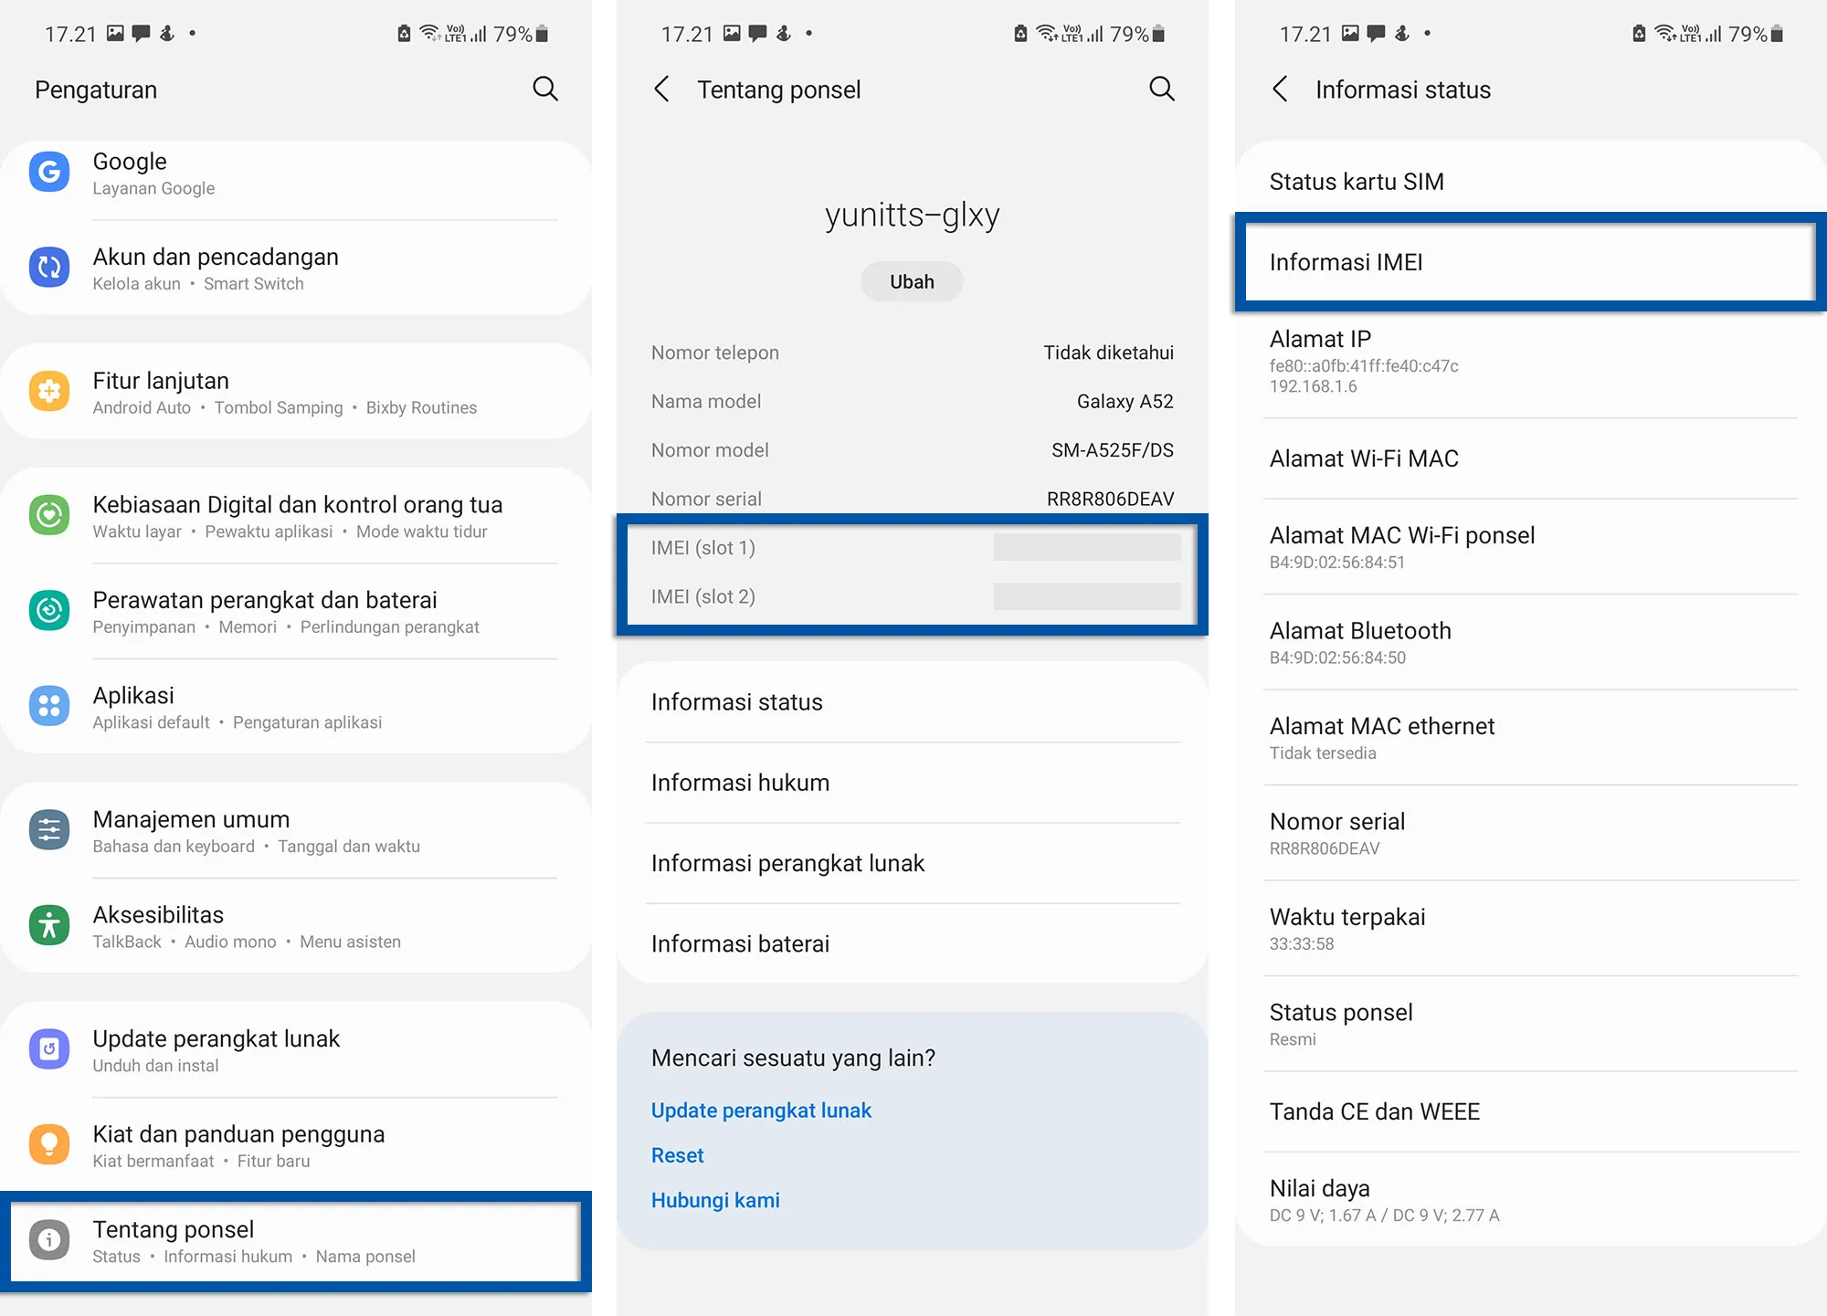Tap the back arrow on Informasi status

(x=1279, y=89)
